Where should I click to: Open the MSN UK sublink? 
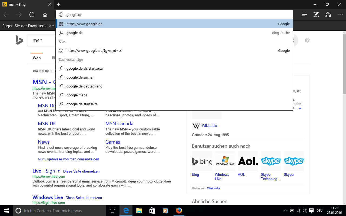[47, 124]
